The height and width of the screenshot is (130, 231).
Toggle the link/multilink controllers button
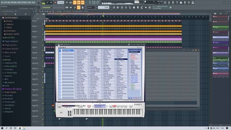point(79,7)
